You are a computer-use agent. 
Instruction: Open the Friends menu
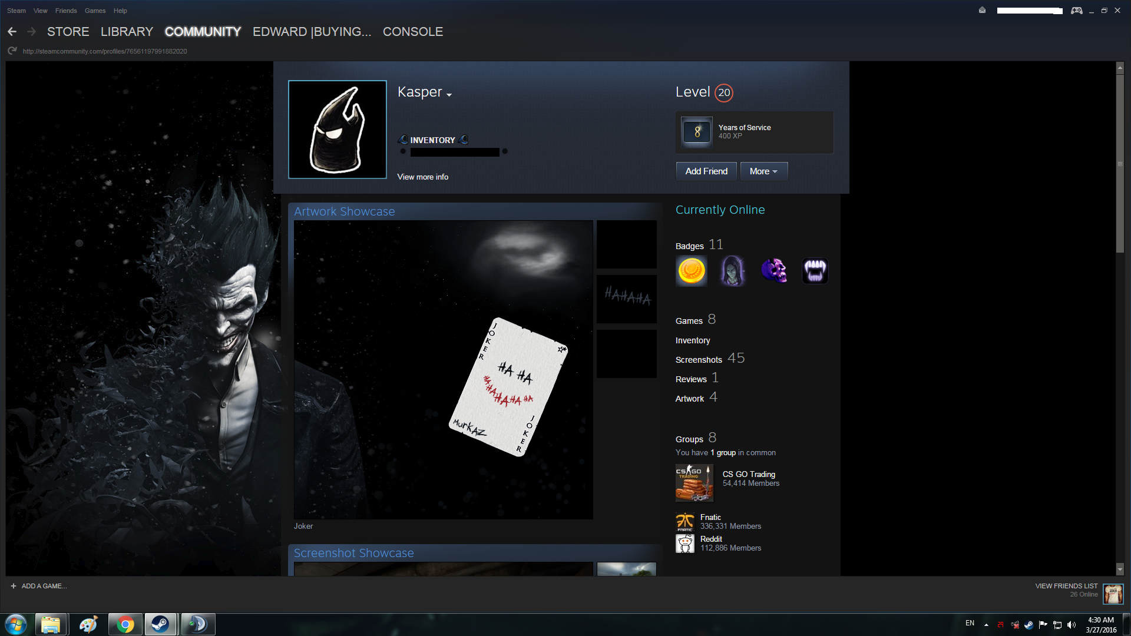[x=66, y=11]
